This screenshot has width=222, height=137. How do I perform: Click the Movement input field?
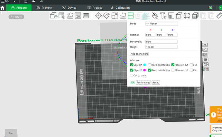tap(161, 42)
